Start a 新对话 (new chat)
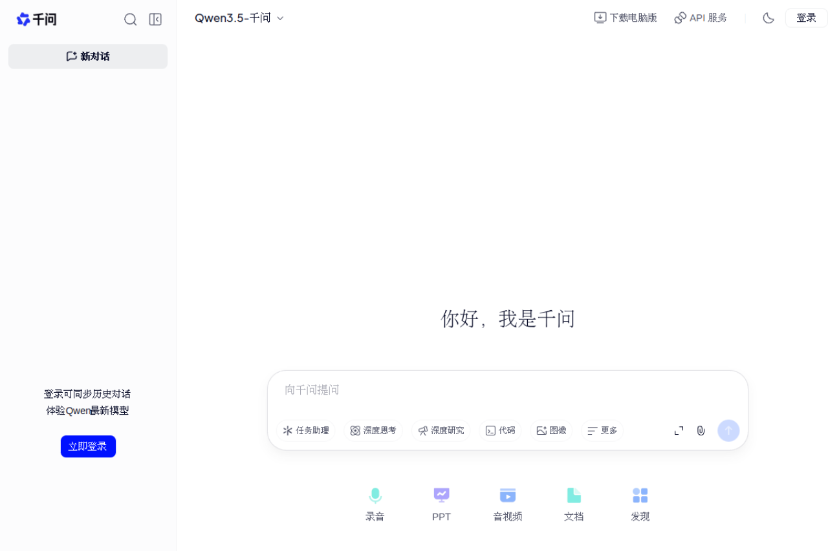 pyautogui.click(x=88, y=56)
